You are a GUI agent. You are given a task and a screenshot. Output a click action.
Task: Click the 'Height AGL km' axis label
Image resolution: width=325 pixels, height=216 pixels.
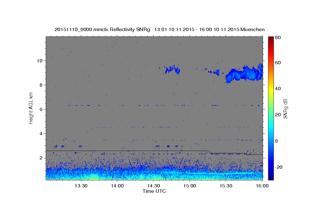(31, 108)
